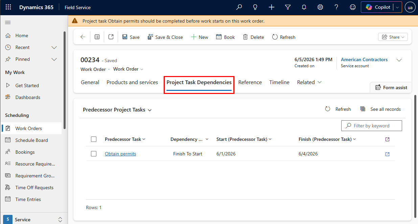Viewport: 418px width, 224px height.
Task: Click the 6/4/2026 finish date cell
Action: [x=308, y=154]
